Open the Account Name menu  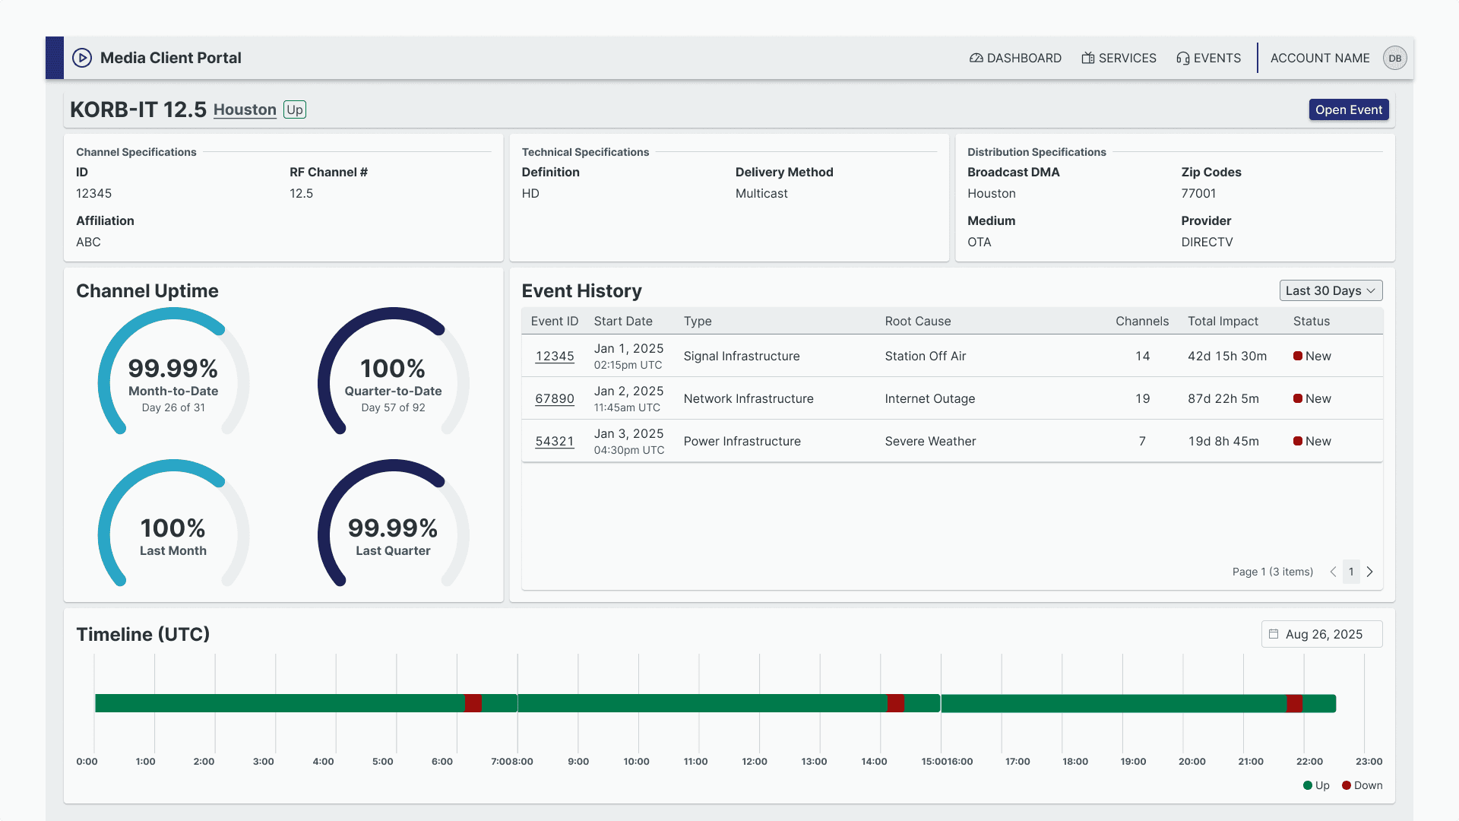(x=1320, y=58)
